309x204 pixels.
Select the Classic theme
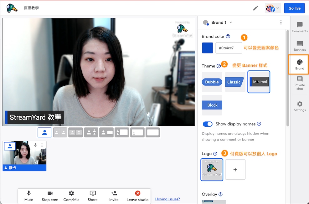(235, 82)
